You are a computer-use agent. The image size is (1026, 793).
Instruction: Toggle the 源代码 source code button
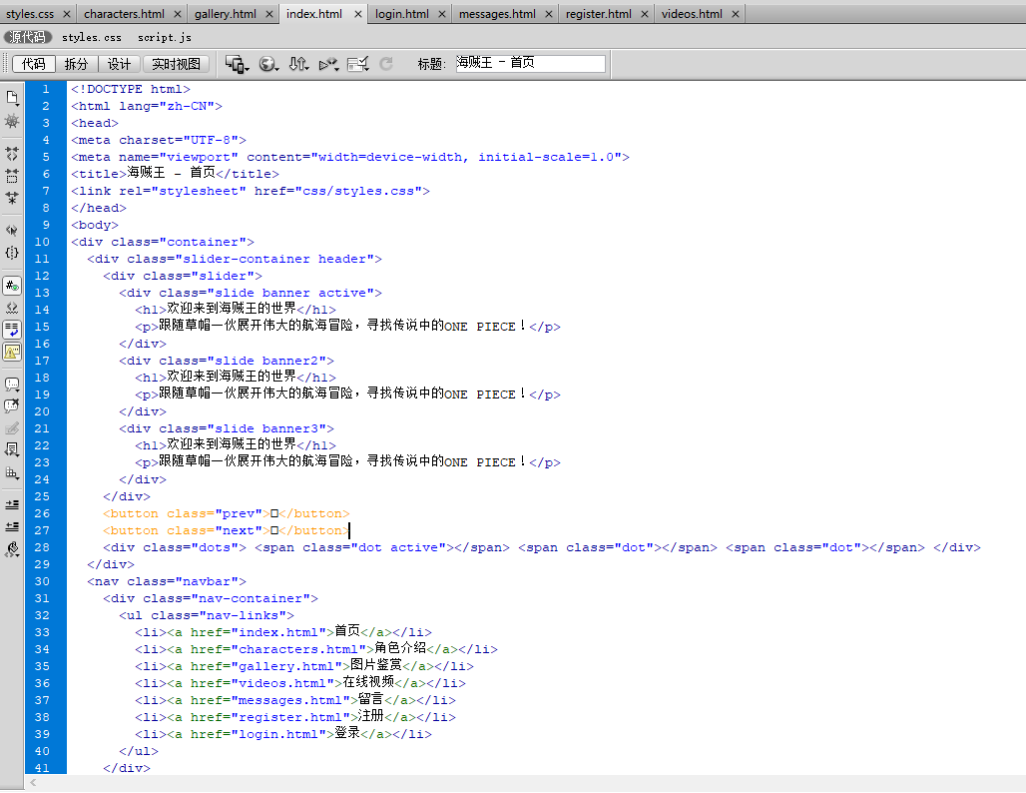[x=28, y=37]
